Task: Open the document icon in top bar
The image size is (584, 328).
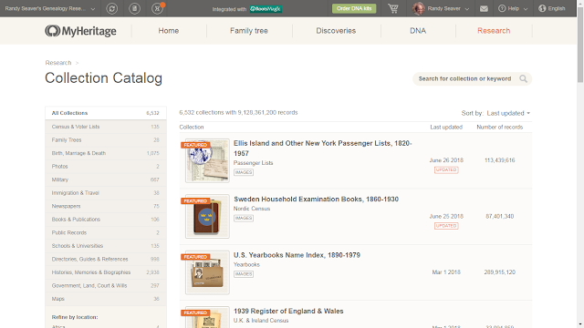Action: tap(134, 8)
